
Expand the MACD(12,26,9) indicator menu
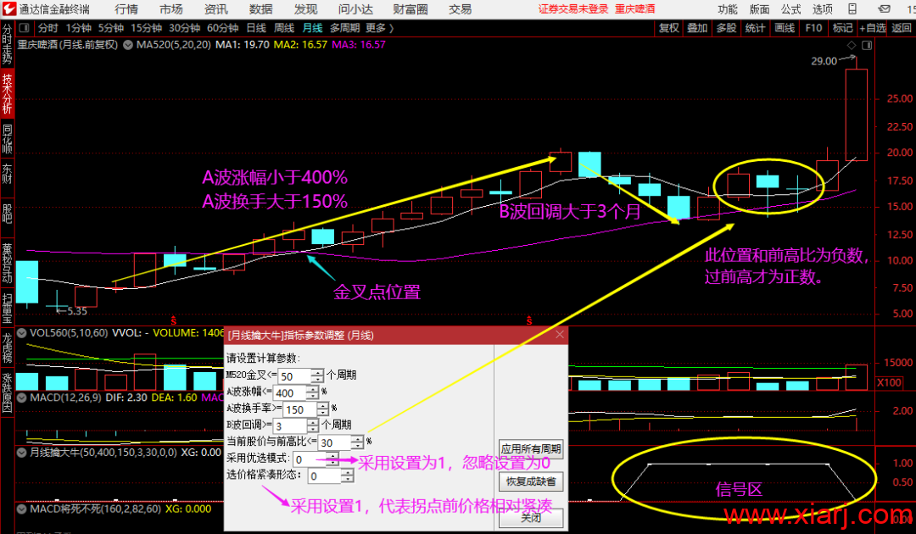21,398
